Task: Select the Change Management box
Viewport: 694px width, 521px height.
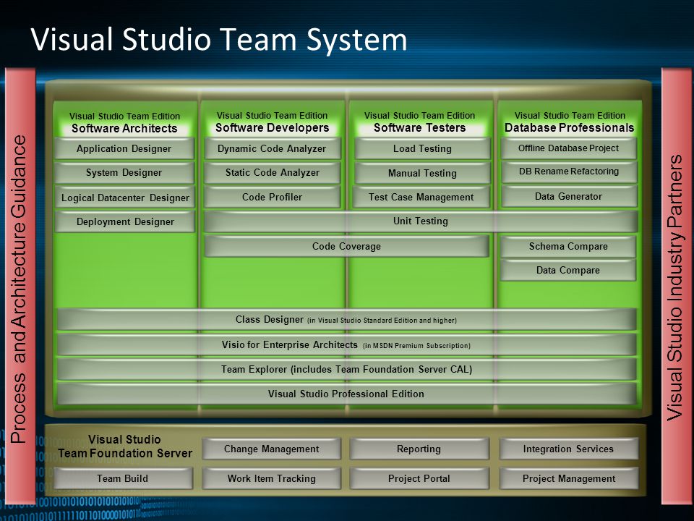Action: tap(271, 449)
